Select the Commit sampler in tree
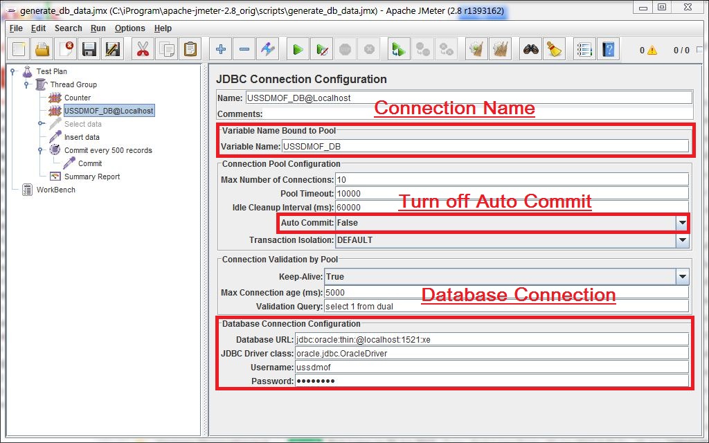709x443 pixels. coord(90,163)
